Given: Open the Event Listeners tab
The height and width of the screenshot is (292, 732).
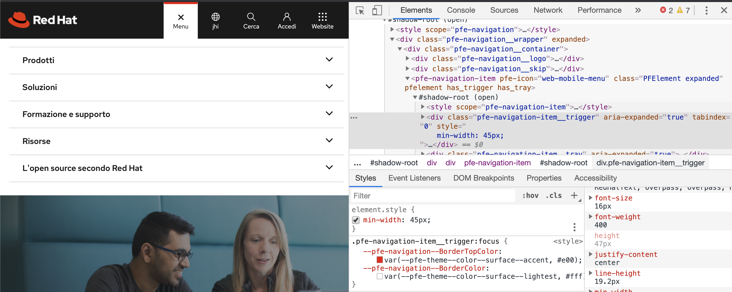Looking at the screenshot, I should (x=414, y=178).
